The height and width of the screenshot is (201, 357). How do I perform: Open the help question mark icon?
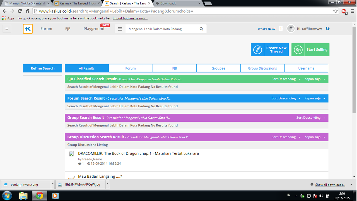(x=328, y=28)
